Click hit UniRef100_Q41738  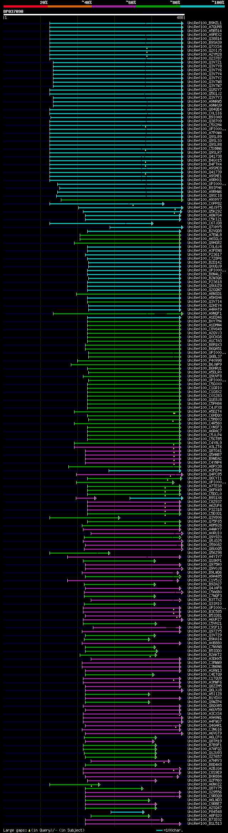(x=204, y=157)
